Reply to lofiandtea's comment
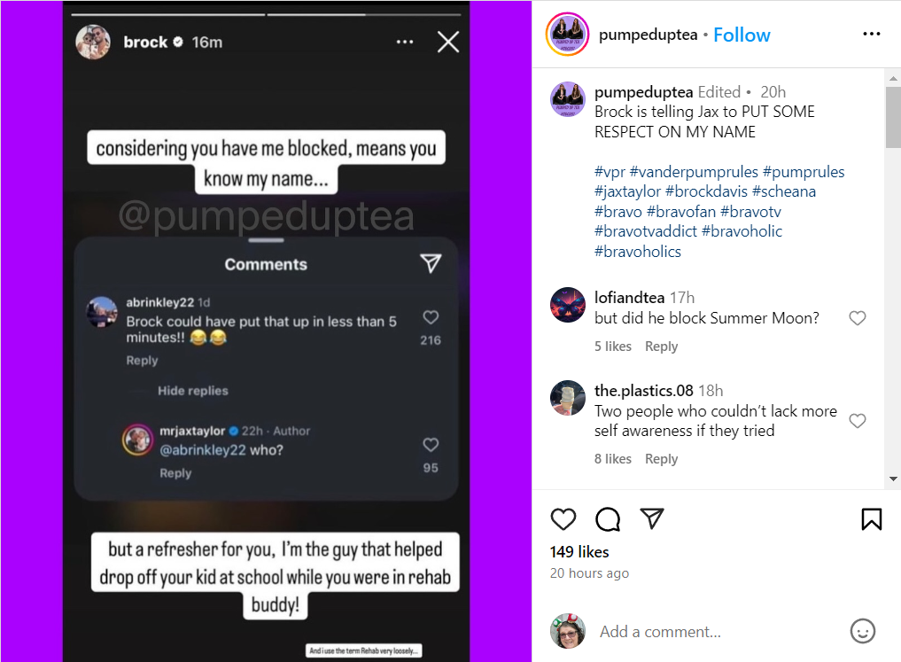The width and height of the screenshot is (901, 662). [x=661, y=347]
